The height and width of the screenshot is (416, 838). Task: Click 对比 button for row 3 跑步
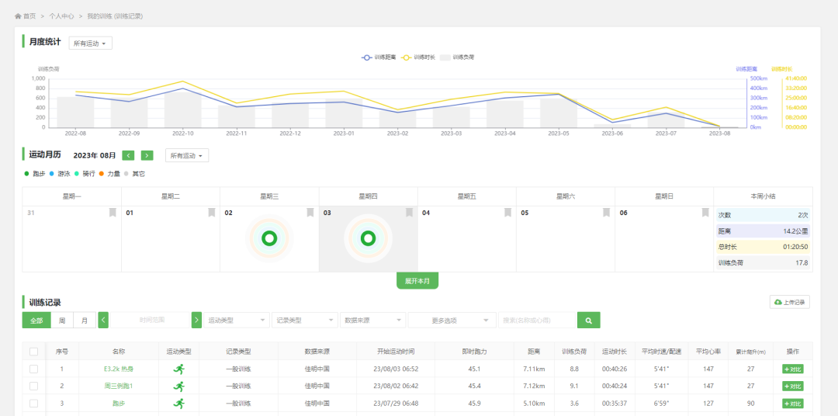point(792,403)
